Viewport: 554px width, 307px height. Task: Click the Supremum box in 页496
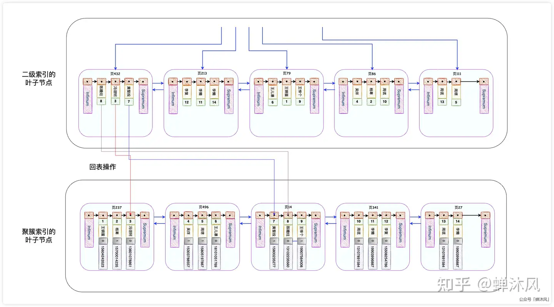230,233
